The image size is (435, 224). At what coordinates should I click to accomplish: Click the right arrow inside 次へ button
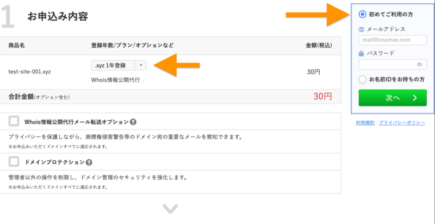(x=415, y=97)
